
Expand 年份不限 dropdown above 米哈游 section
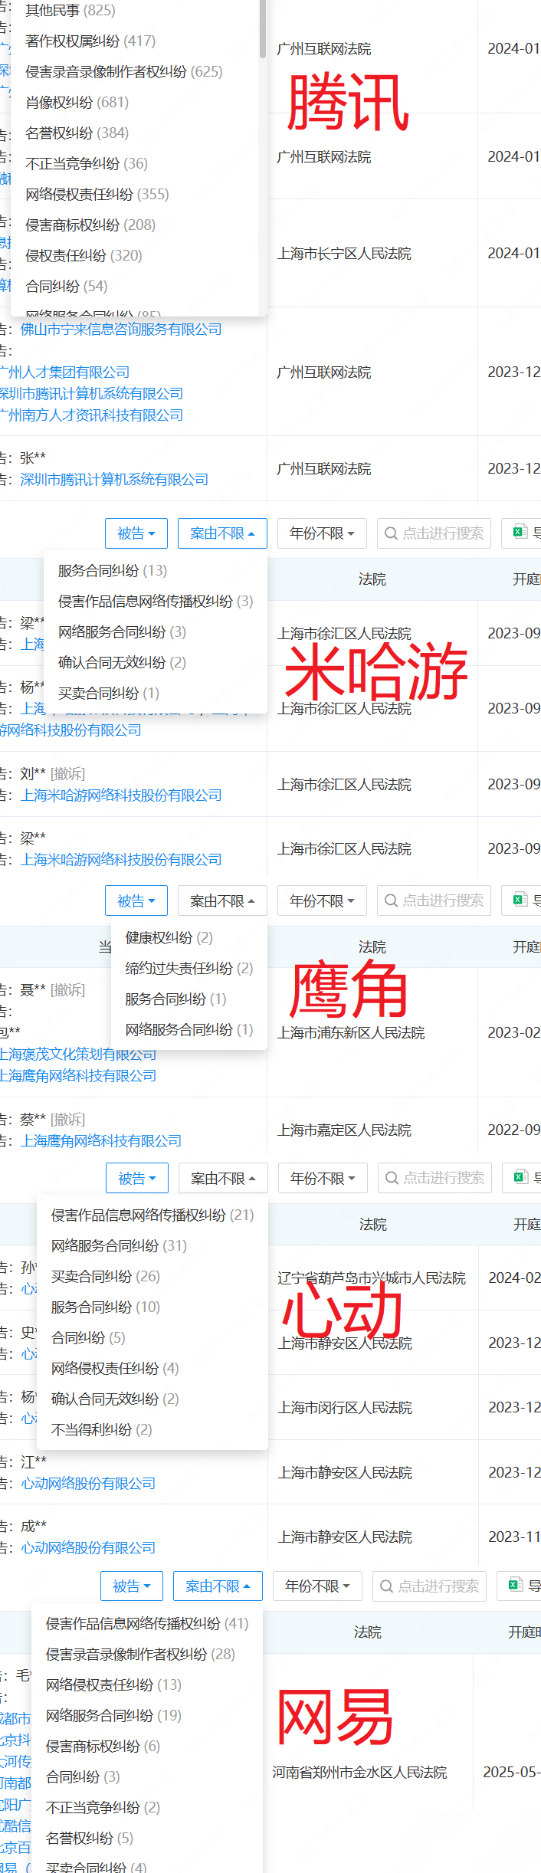coord(322,533)
